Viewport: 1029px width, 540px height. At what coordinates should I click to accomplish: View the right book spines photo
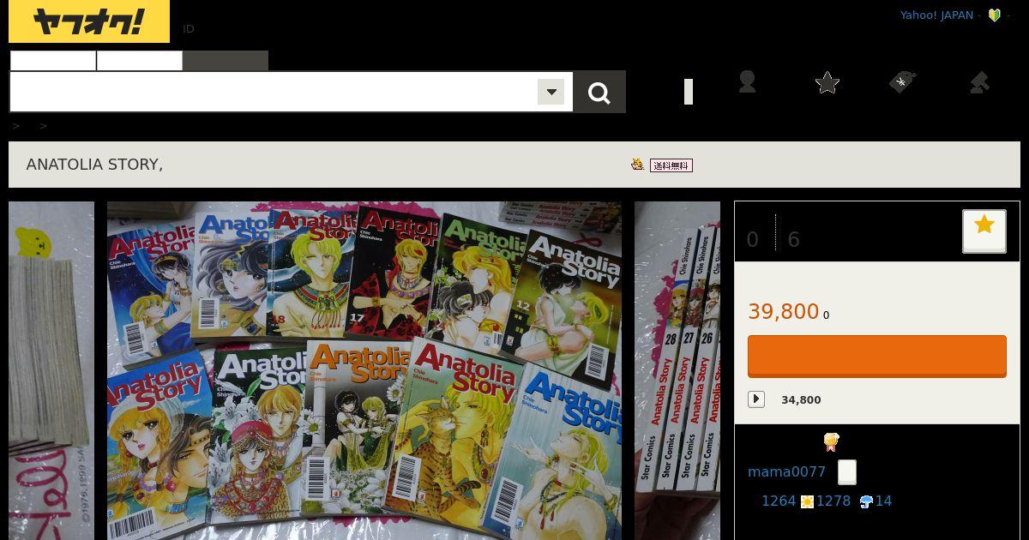point(677,370)
